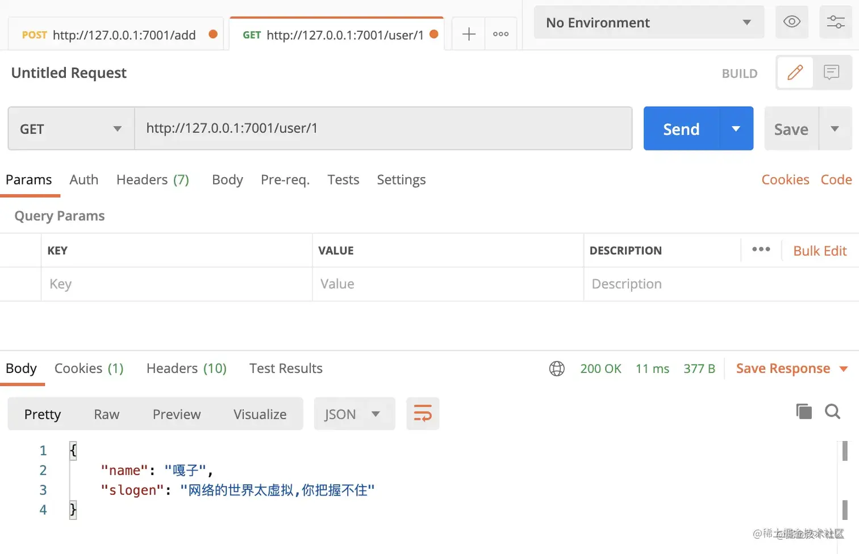Screen dimensions: 859x554
Task: Click the query param Description field
Action: (x=722, y=284)
